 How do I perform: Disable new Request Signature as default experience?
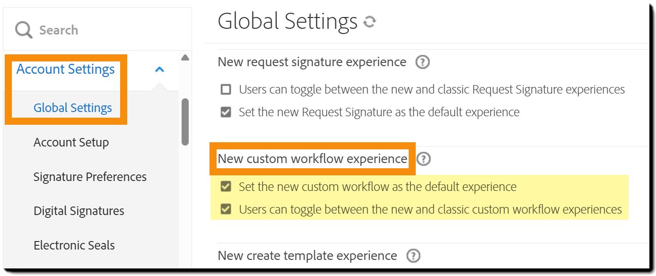(225, 112)
